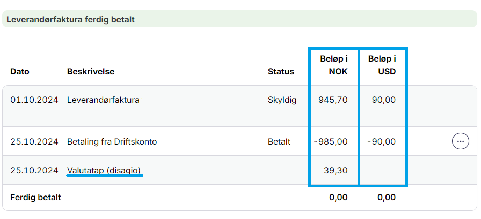Open the Valutatap (disagio) link
Screen dimensions: 481x219
click(104, 170)
